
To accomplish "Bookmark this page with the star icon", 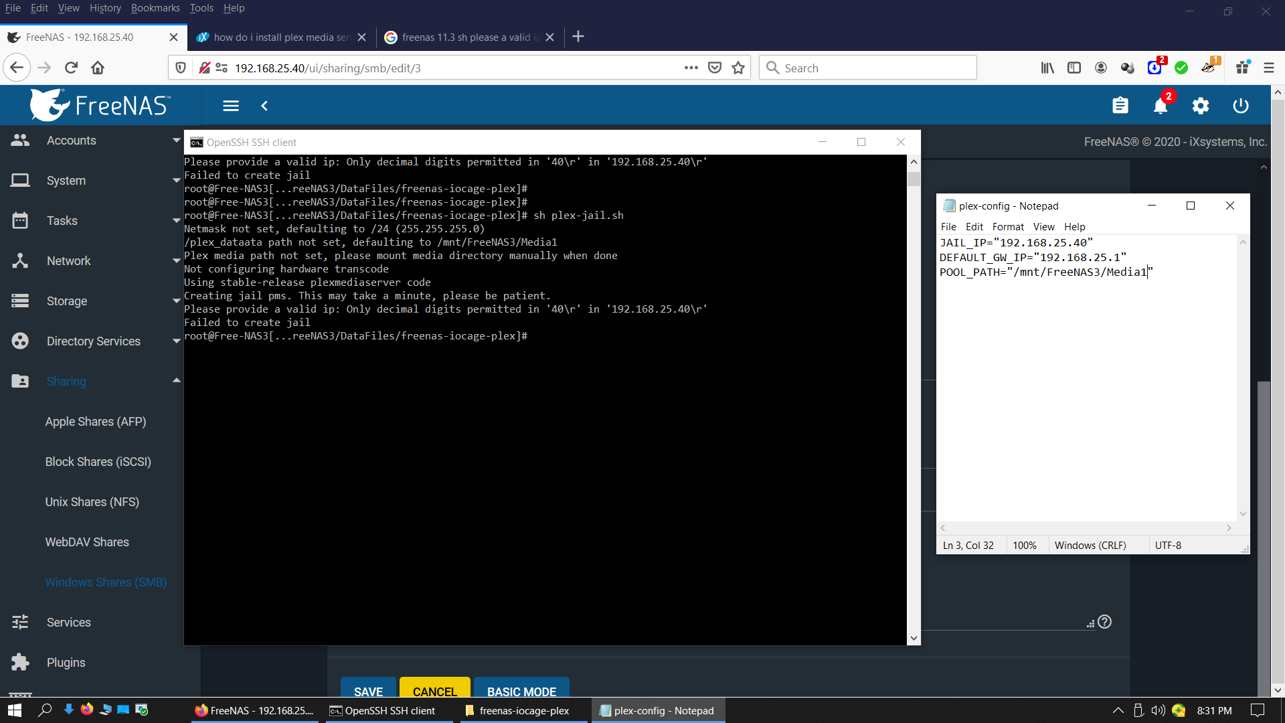I will 738,68.
